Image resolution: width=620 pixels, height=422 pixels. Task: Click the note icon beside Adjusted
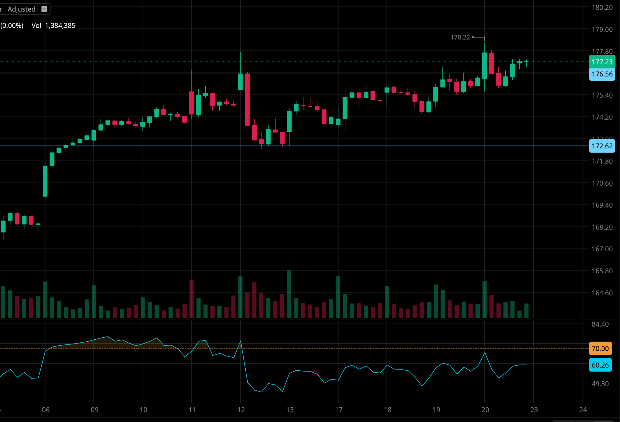(44, 9)
